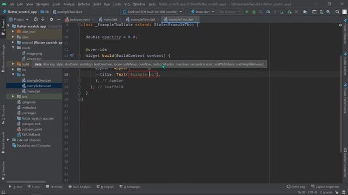Attach debugger to Android process icon
This screenshot has height=195, width=348.
289,12
